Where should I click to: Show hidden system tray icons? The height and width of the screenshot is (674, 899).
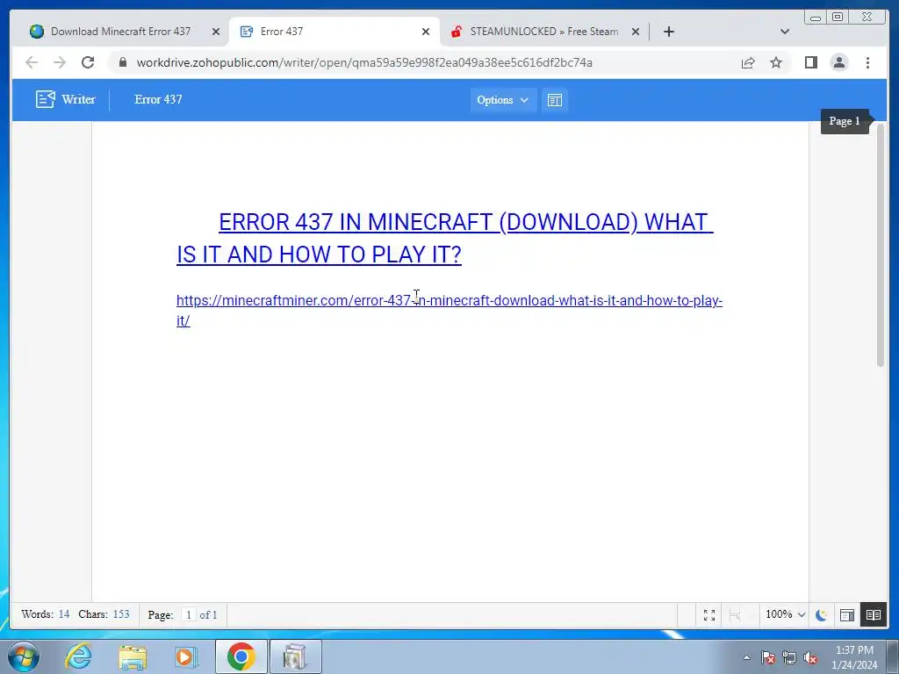[x=746, y=657]
